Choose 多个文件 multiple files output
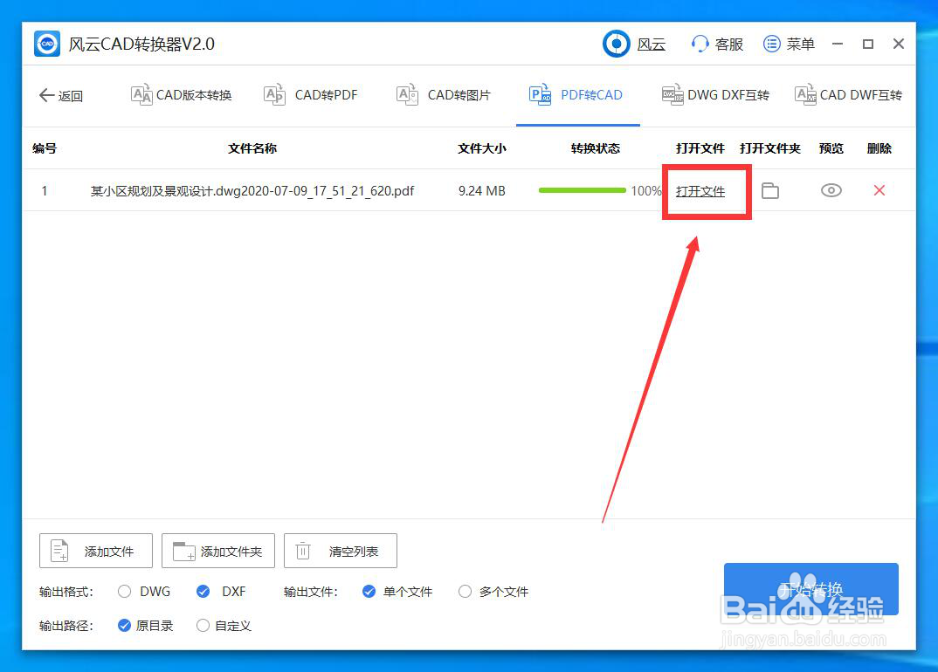 pyautogui.click(x=465, y=592)
